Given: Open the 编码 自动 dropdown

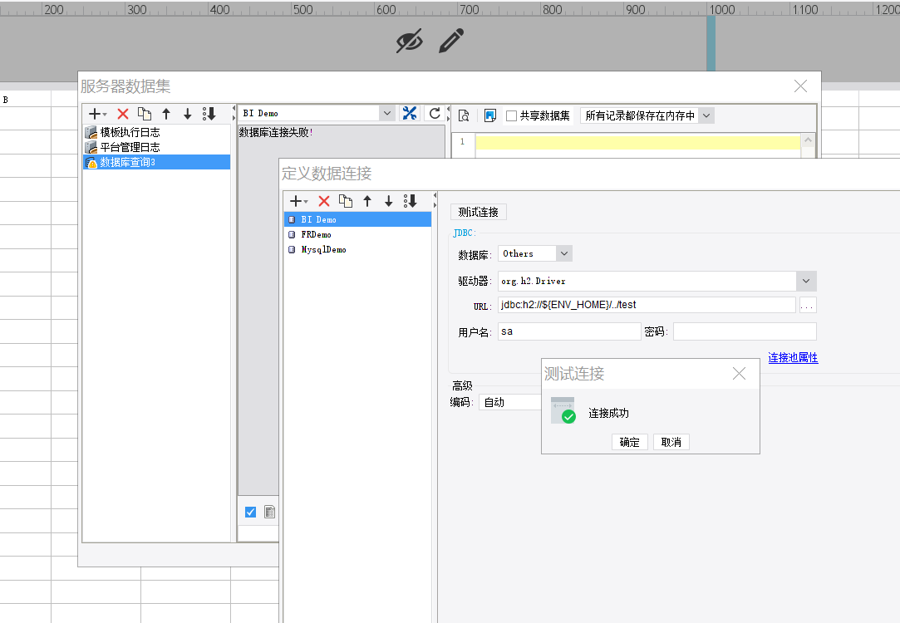Looking at the screenshot, I should click(509, 402).
